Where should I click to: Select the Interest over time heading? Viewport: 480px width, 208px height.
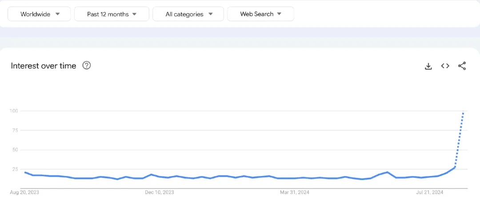click(44, 65)
